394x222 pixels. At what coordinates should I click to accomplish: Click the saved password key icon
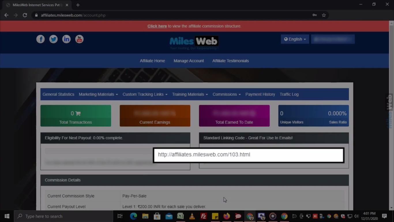tap(314, 15)
